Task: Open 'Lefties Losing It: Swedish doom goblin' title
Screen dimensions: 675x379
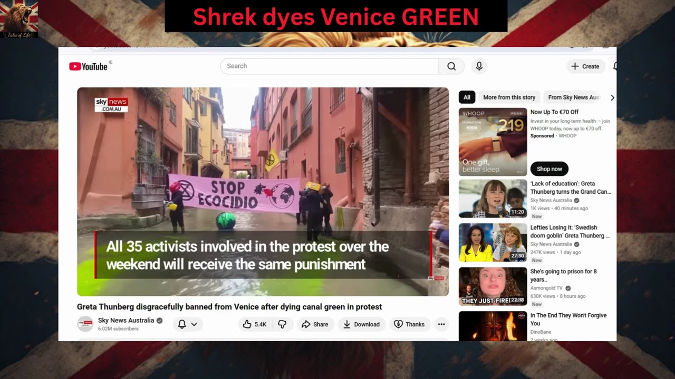Action: [570, 232]
